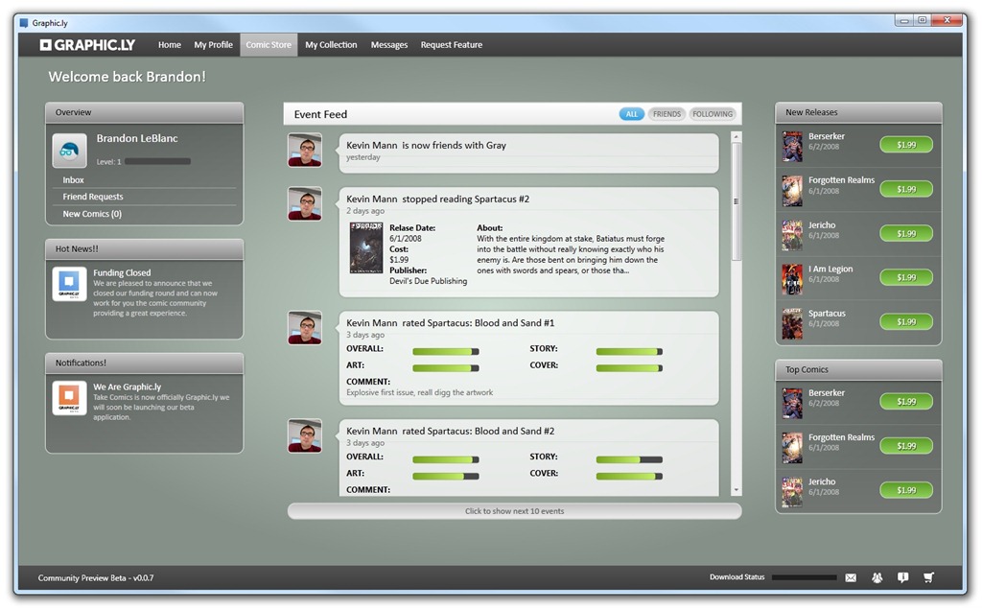Open the My Profile tab

pyautogui.click(x=214, y=45)
